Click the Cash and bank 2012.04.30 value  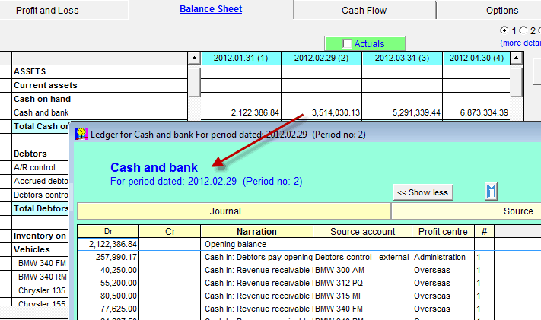click(482, 112)
